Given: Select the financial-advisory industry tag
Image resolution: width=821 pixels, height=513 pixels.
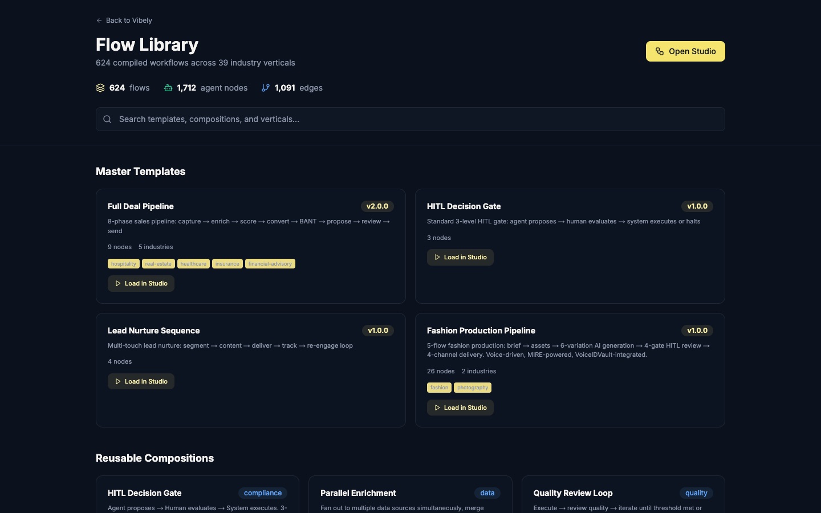Looking at the screenshot, I should [x=270, y=264].
